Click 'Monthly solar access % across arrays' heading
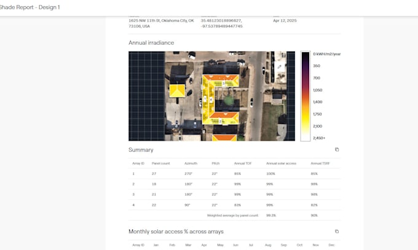The height and width of the screenshot is (250, 418). click(176, 232)
